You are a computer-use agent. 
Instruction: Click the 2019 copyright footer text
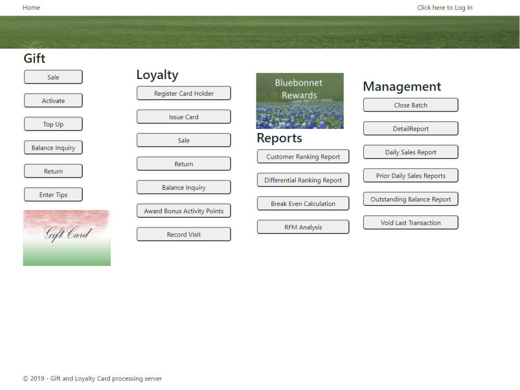pos(92,379)
